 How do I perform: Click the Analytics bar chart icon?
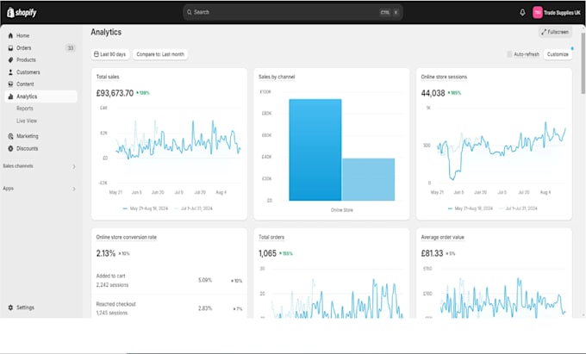coord(10,96)
